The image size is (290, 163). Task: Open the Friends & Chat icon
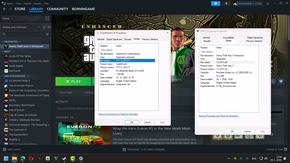[x=285, y=149]
